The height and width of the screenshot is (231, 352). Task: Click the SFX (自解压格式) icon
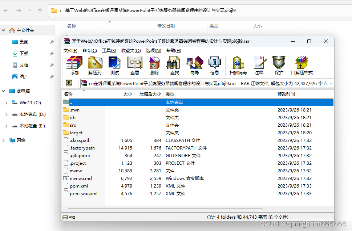pos(302,66)
